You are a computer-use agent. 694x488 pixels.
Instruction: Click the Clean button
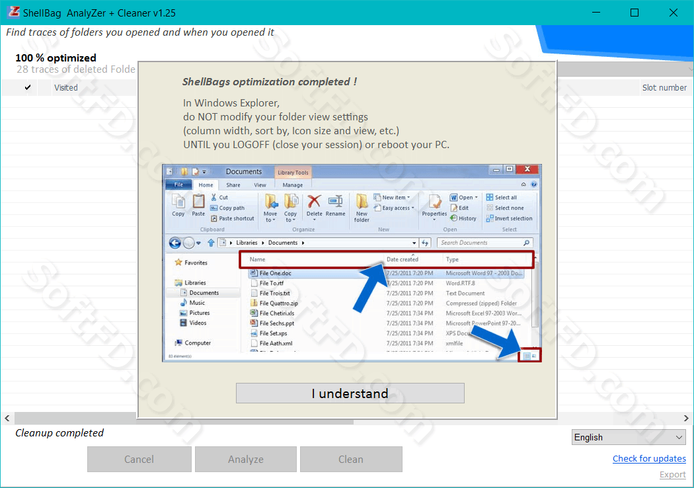click(x=351, y=459)
